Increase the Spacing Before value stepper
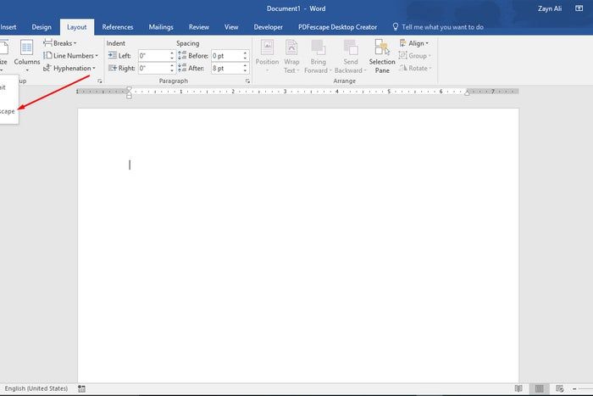The height and width of the screenshot is (396, 593). pyautogui.click(x=246, y=53)
